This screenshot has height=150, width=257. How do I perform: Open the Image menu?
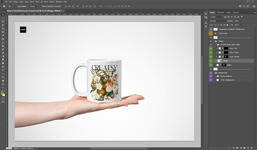(15, 2)
